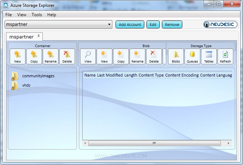This screenshot has width=243, height=165.
Task: Create a new container with New button
Action: pos(18,56)
